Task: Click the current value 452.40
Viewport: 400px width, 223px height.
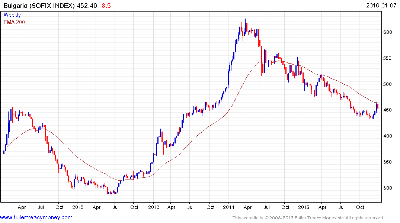Action: coord(87,6)
